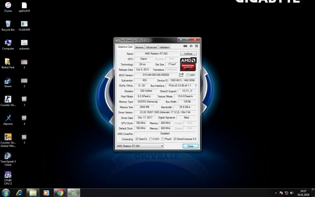Select the Counter-Str... shortcut above Alpemix
The height and width of the screenshot is (197, 315).
[8, 101]
